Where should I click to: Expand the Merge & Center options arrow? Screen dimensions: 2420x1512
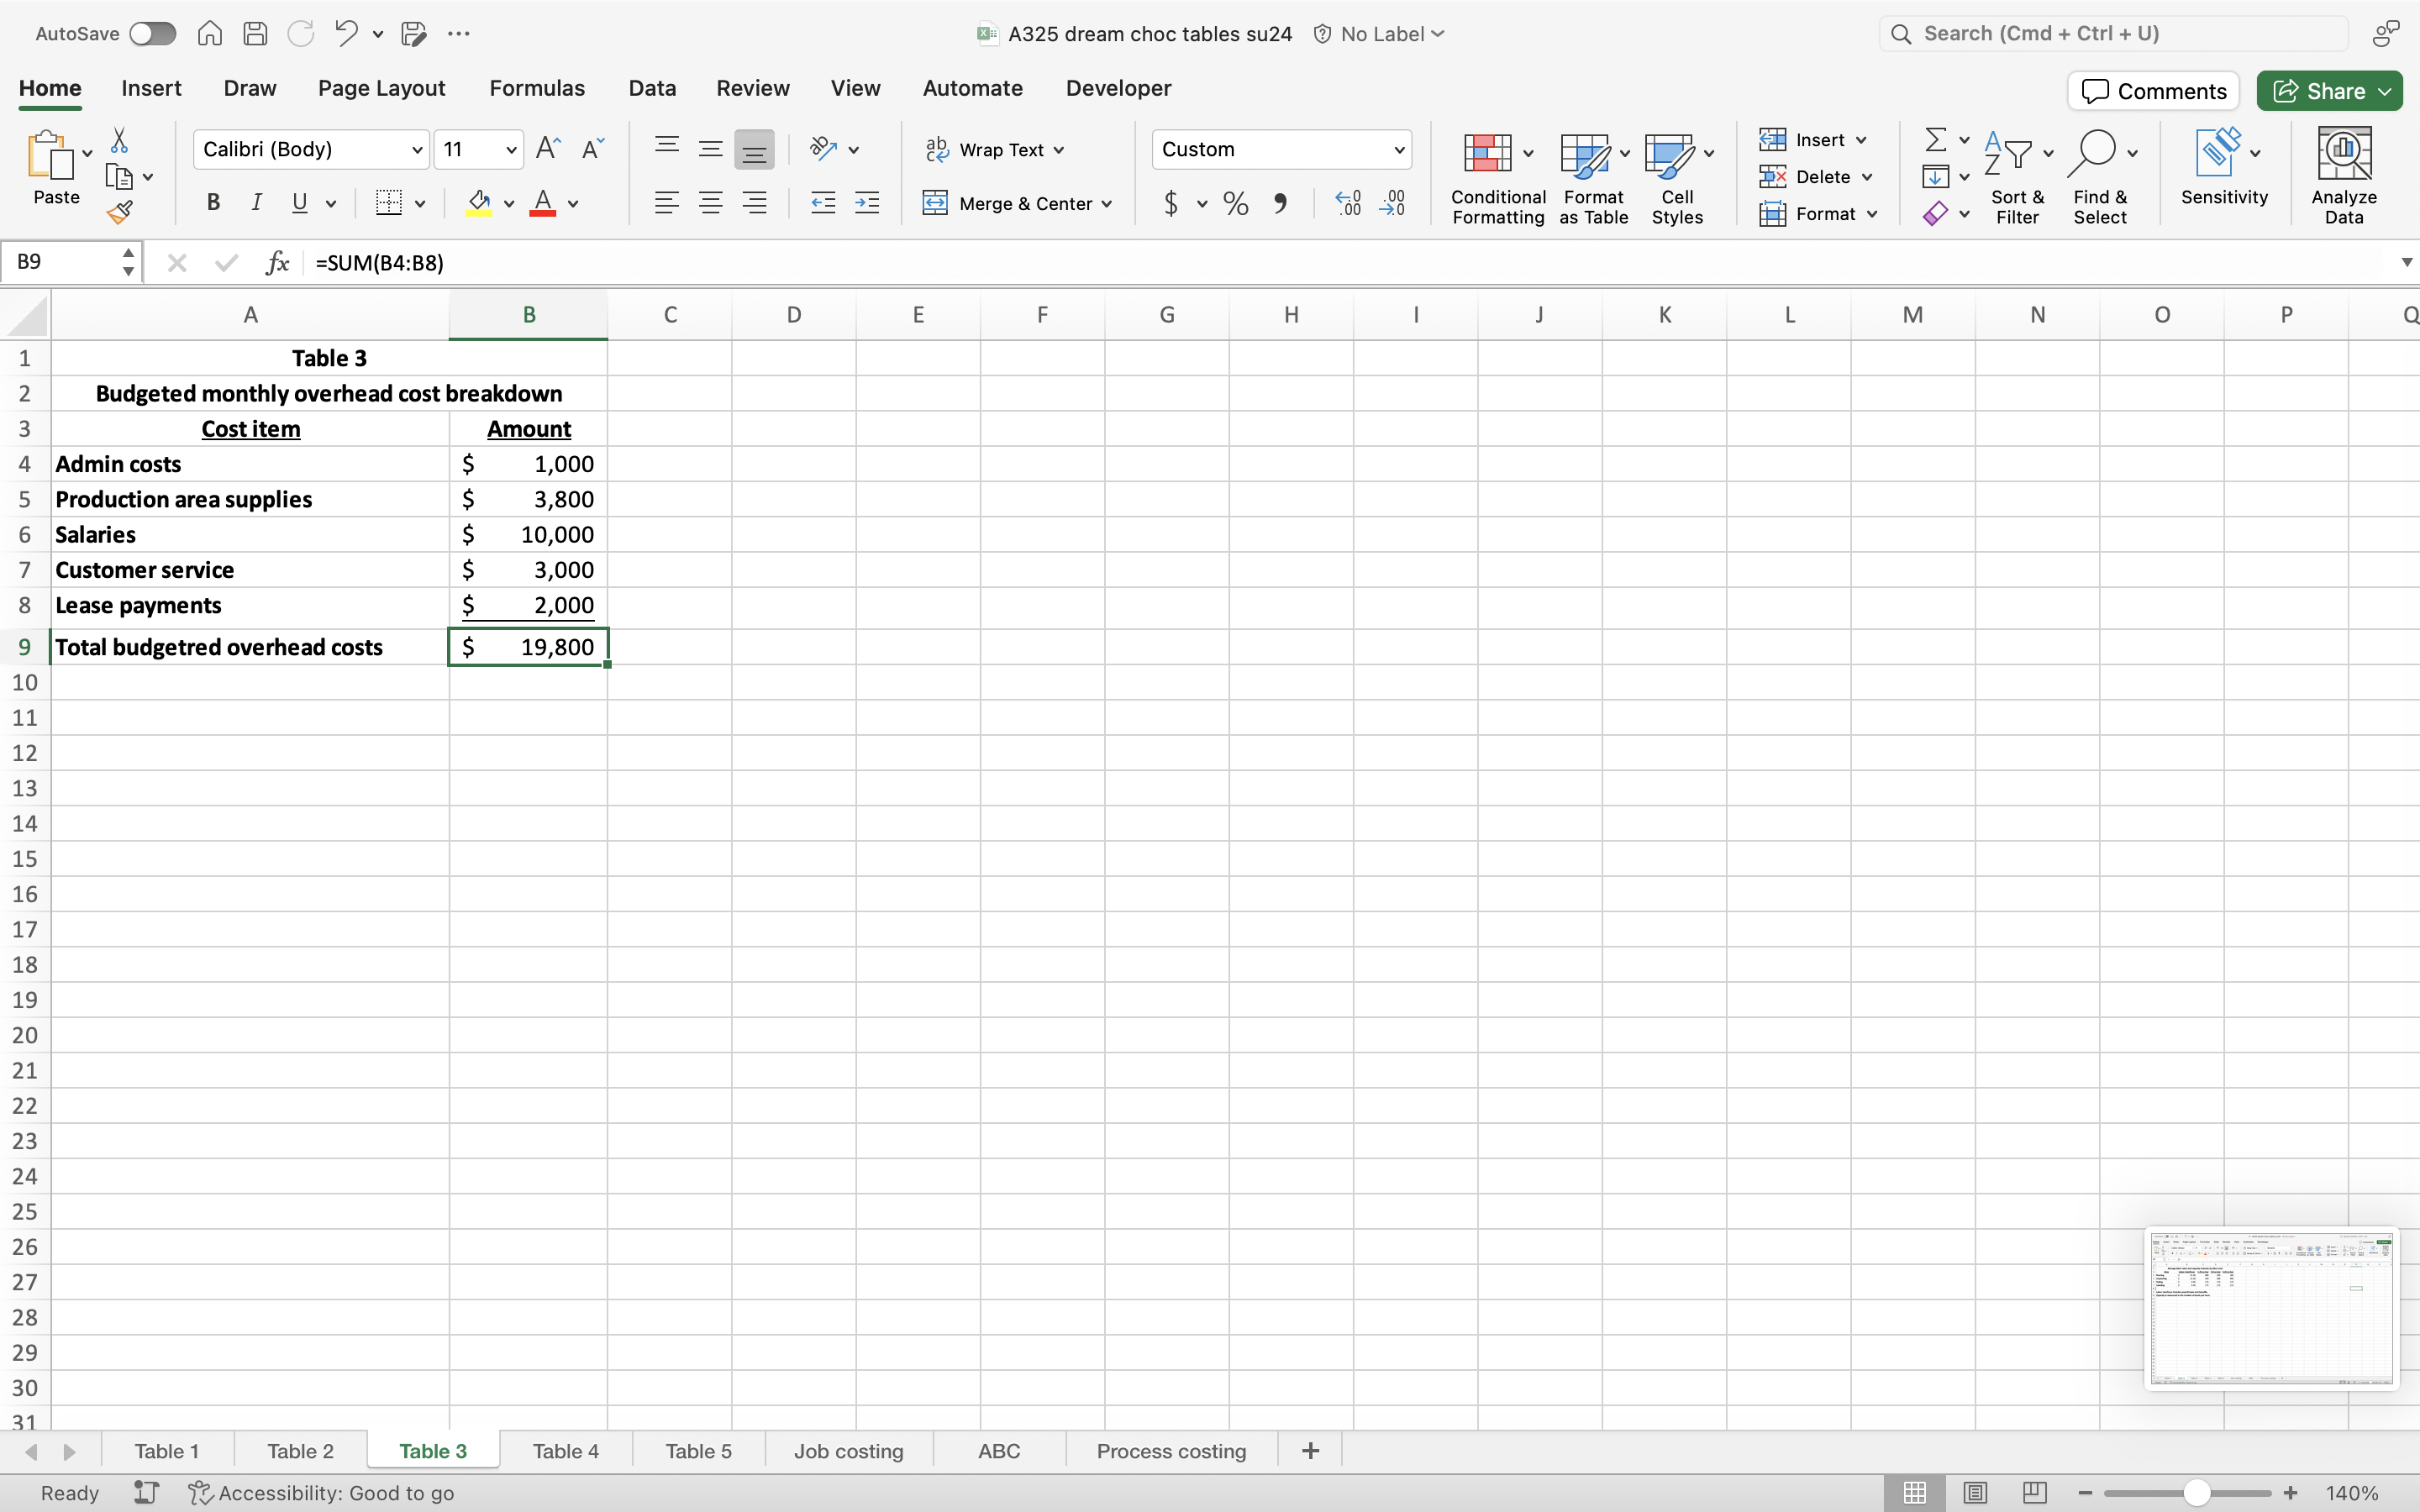1107,204
